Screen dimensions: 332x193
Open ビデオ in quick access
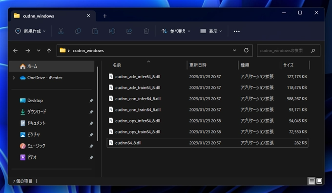(32, 158)
